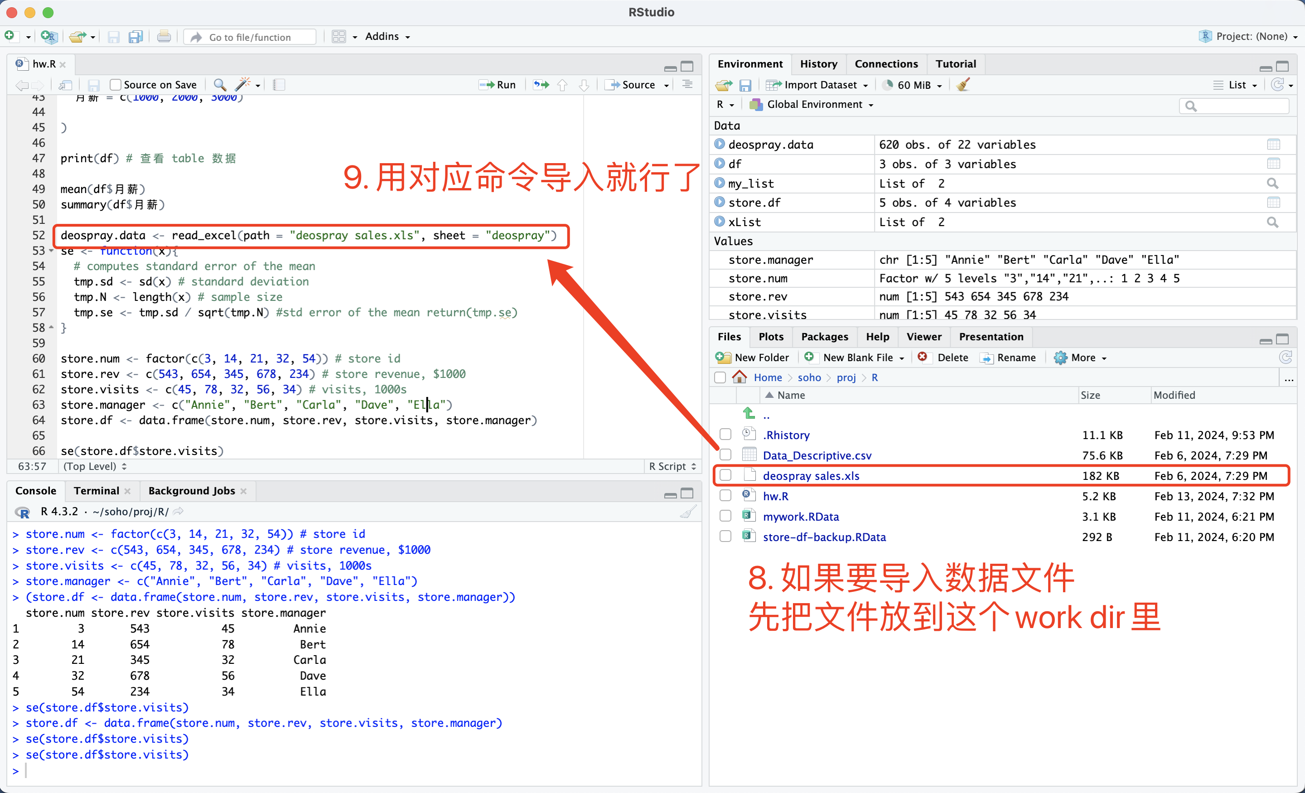Clear the console with the broom icon
The image size is (1305, 793).
[x=687, y=512]
